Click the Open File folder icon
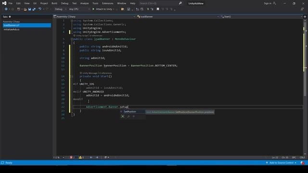Image resolution: width=308 pixels, height=173 pixels. click(25, 9)
